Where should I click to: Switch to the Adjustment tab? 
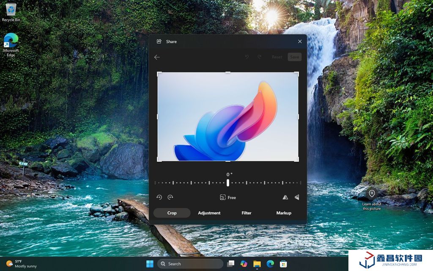pyautogui.click(x=209, y=213)
